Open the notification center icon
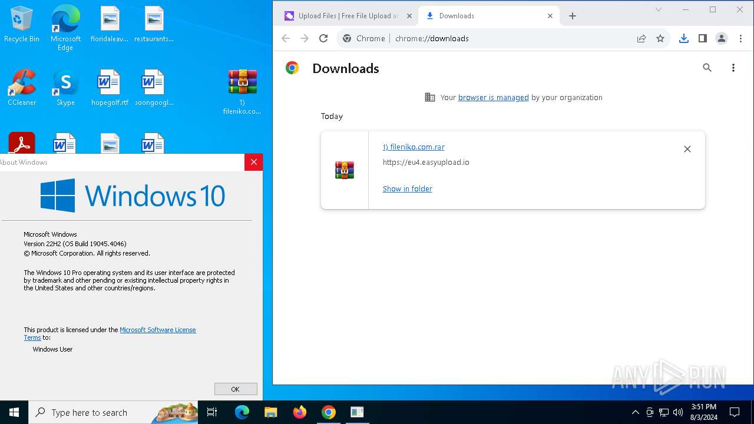The height and width of the screenshot is (424, 754). pyautogui.click(x=735, y=412)
